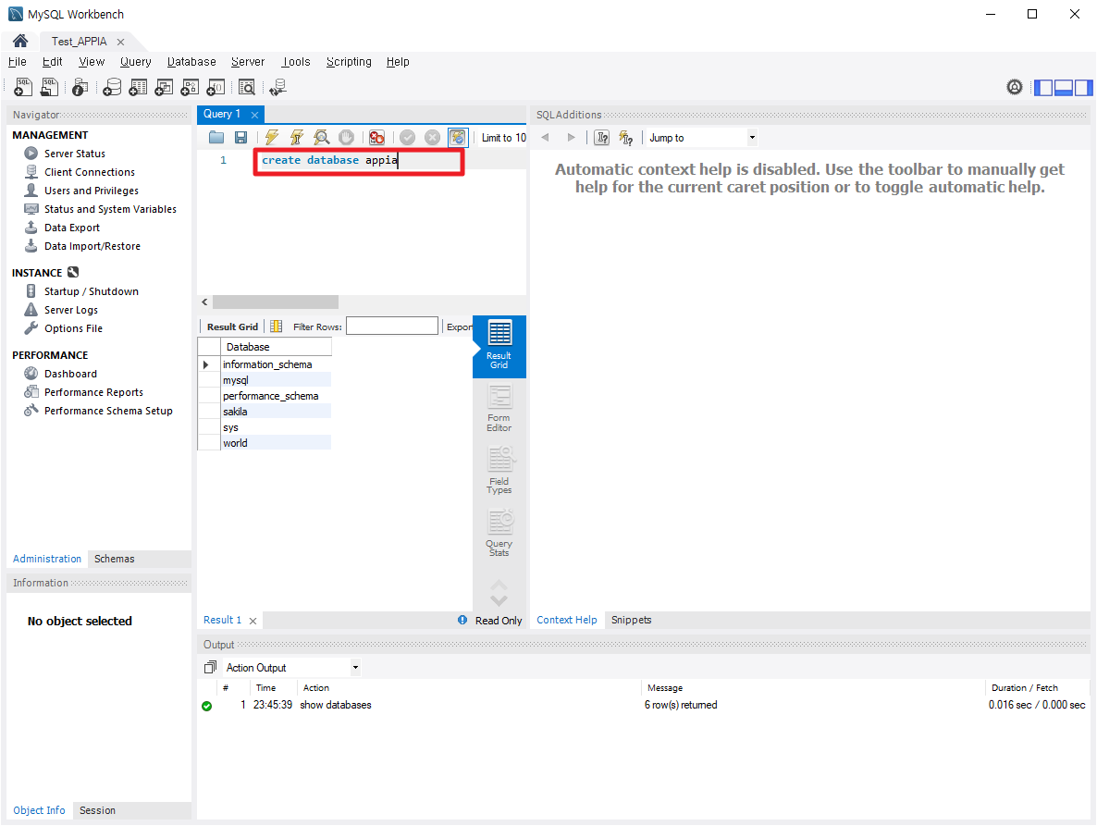Open the Action Output dropdown

pos(291,667)
